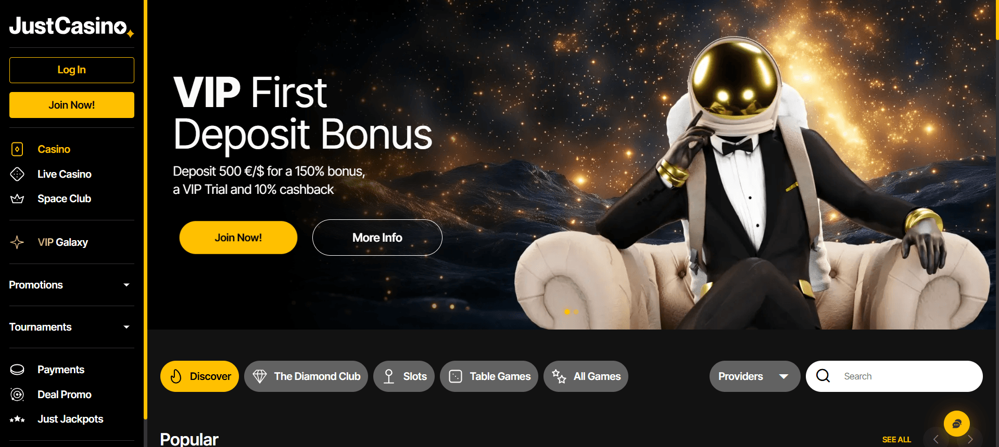Expand the Tournaments section

pos(71,327)
